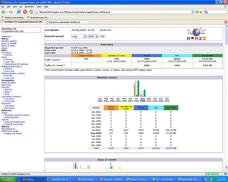Click the 'Refering search engines' sidebar link
The height and width of the screenshot is (182, 228).
[x=17, y=115]
